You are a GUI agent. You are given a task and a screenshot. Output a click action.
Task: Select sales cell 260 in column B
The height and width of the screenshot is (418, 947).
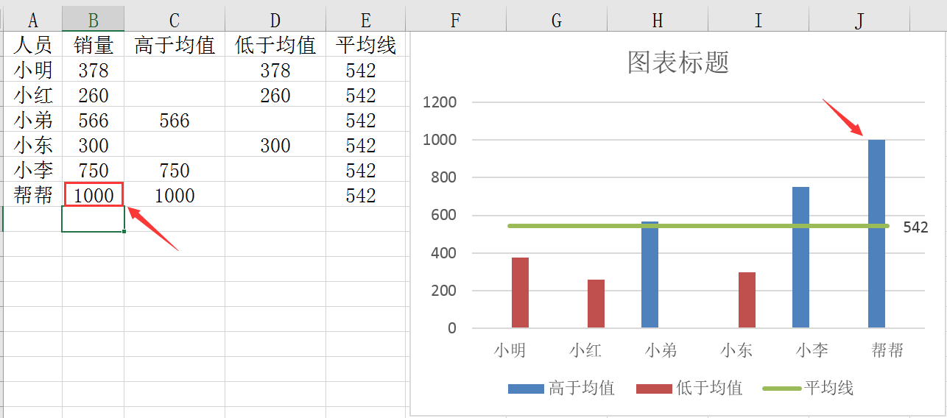click(94, 96)
